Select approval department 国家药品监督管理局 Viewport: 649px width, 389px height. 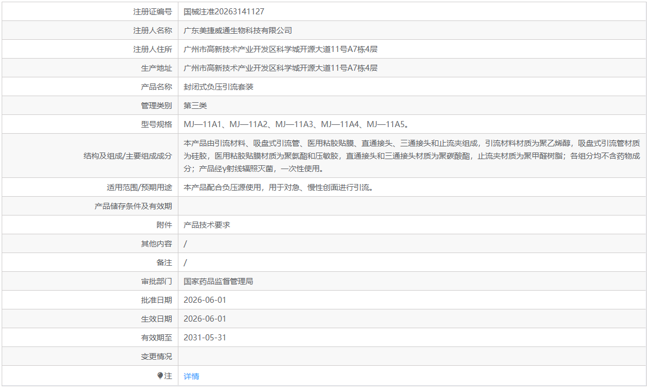pos(218,281)
